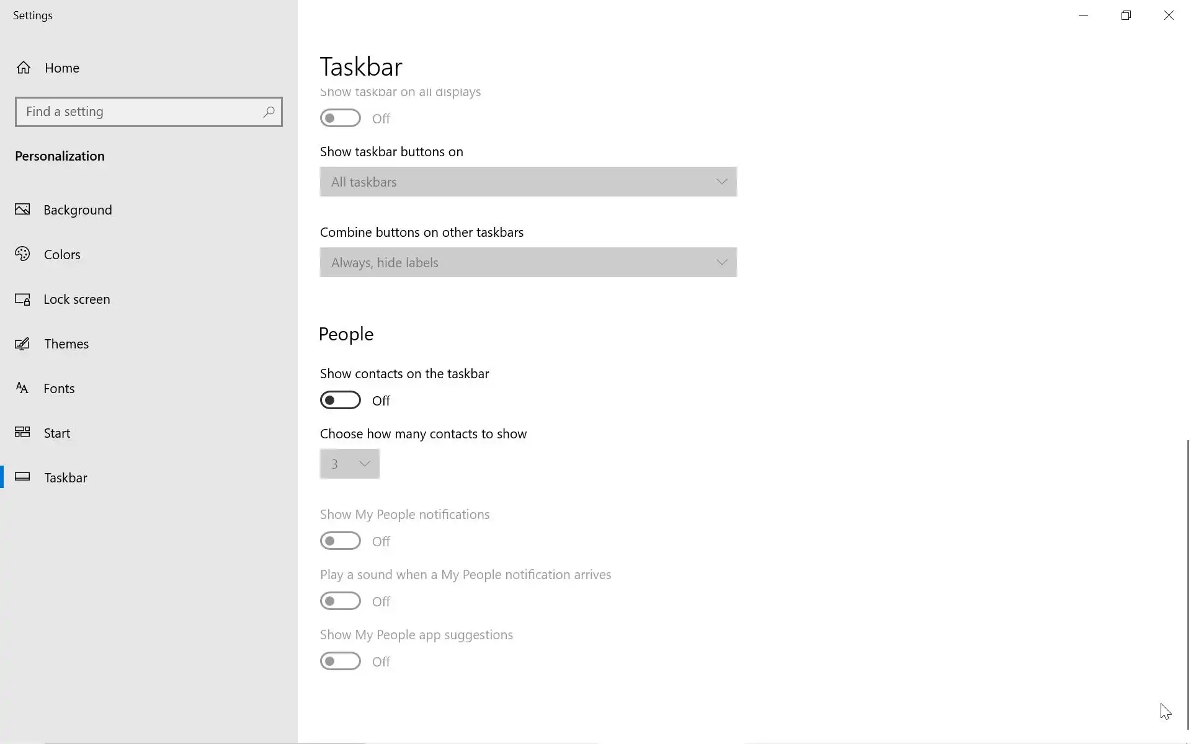1191x744 pixels.
Task: Toggle Show taskbar on all displays switch
Action: point(341,118)
